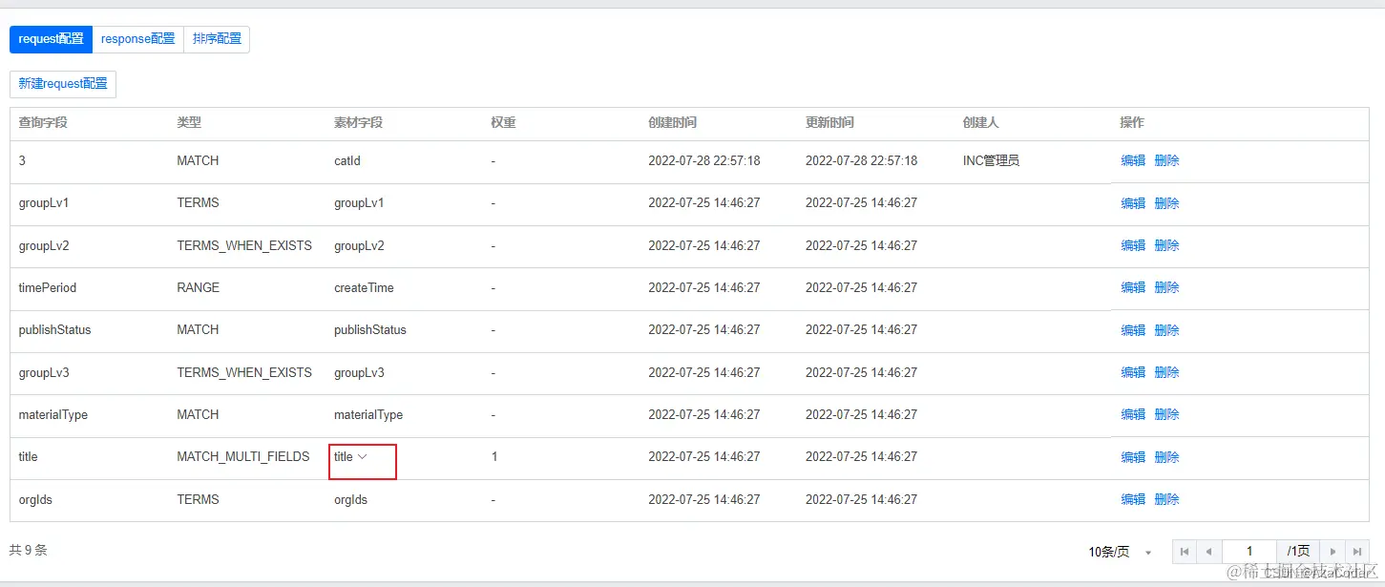Delete the groupLv3 row
The height and width of the screenshot is (587, 1385).
[1167, 372]
